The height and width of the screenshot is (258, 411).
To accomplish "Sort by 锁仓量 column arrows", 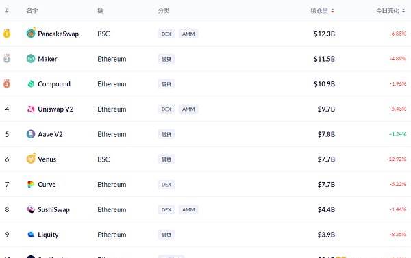I will tap(332, 11).
